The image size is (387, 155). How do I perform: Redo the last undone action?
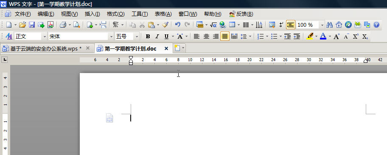[187, 25]
